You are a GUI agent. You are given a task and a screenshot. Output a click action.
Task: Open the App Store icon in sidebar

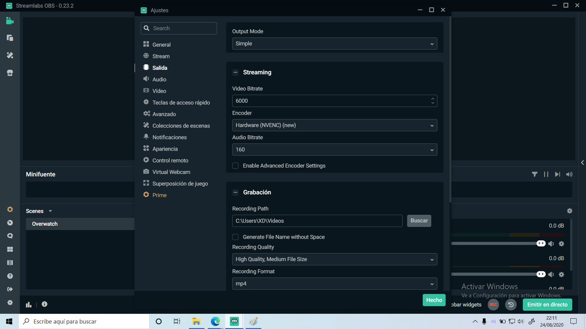tap(10, 73)
